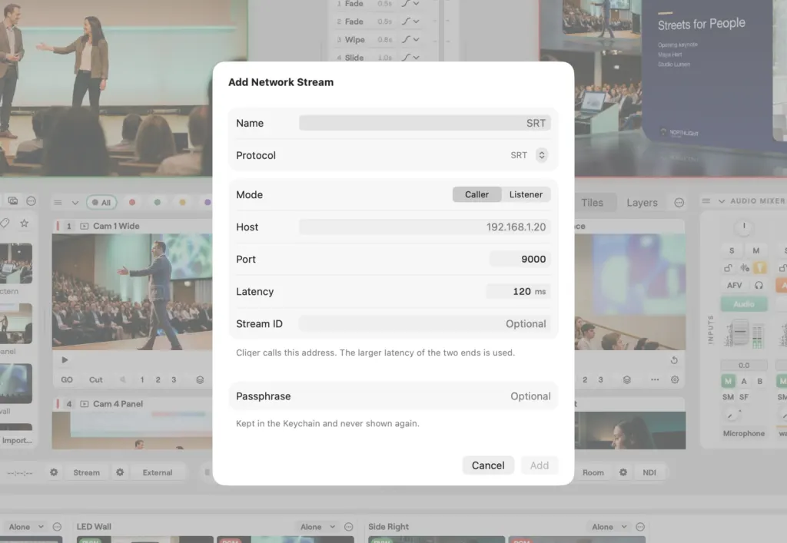
Task: Cancel the Add Network Stream dialog
Action: 488,465
